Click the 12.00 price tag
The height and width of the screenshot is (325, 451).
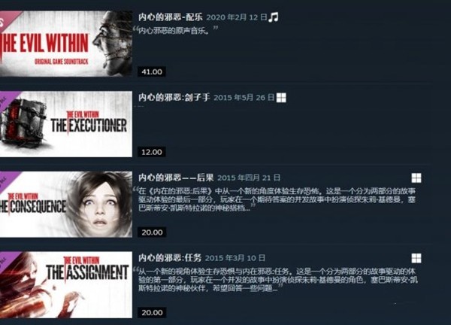(152, 152)
